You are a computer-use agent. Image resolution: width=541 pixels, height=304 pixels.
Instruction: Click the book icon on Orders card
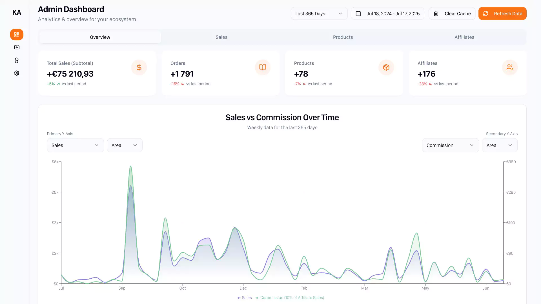pyautogui.click(x=262, y=68)
